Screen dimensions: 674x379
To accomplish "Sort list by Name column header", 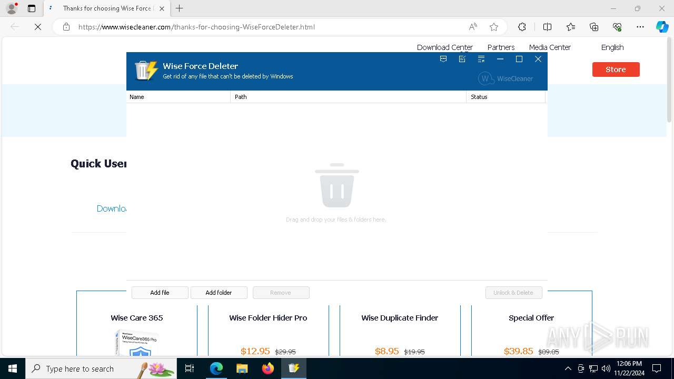I will 179,97.
